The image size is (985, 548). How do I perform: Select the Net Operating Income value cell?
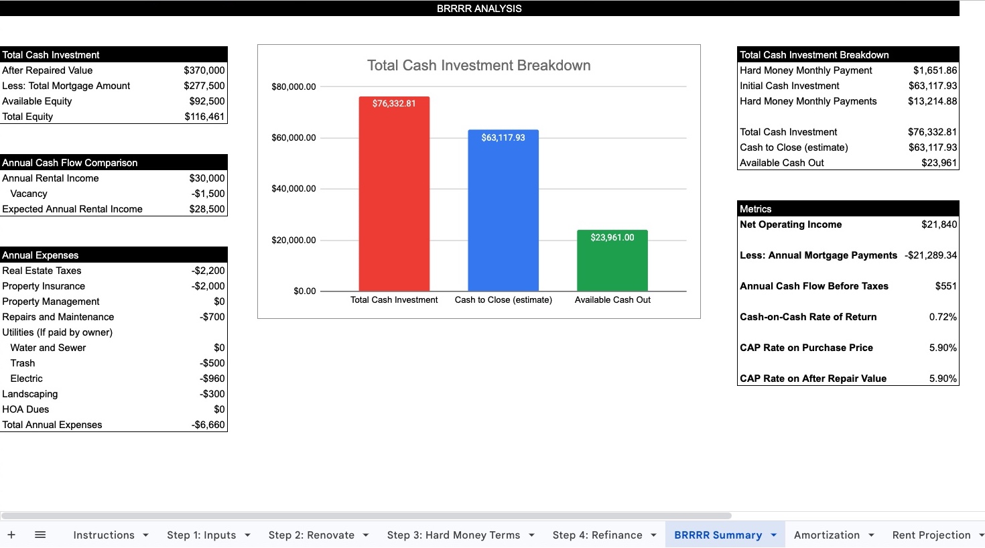(x=939, y=224)
